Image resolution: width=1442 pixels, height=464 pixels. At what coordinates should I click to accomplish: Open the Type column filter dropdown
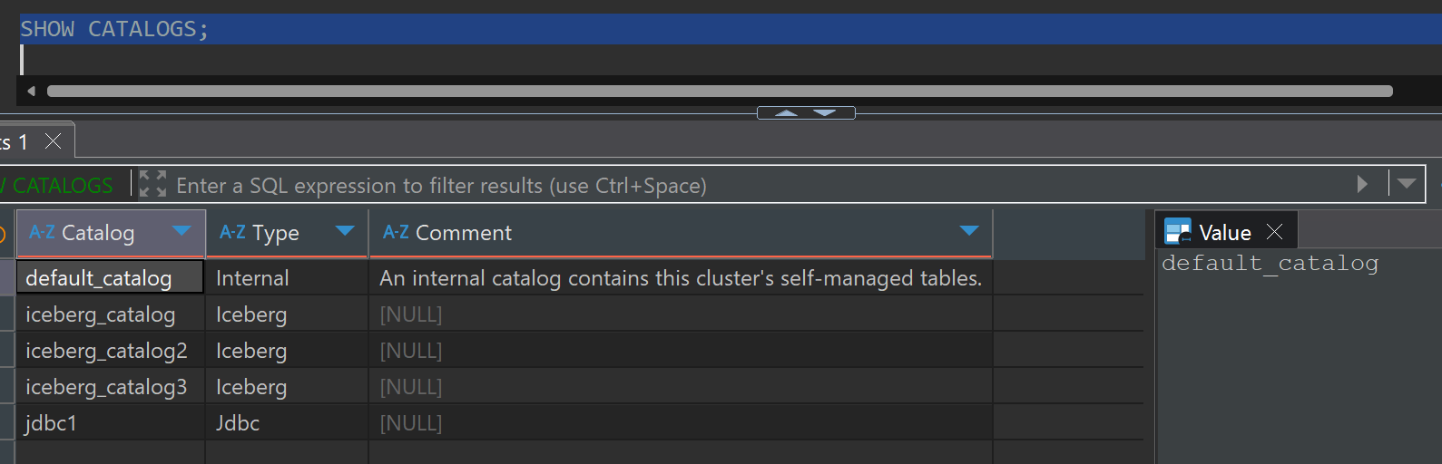[345, 231]
